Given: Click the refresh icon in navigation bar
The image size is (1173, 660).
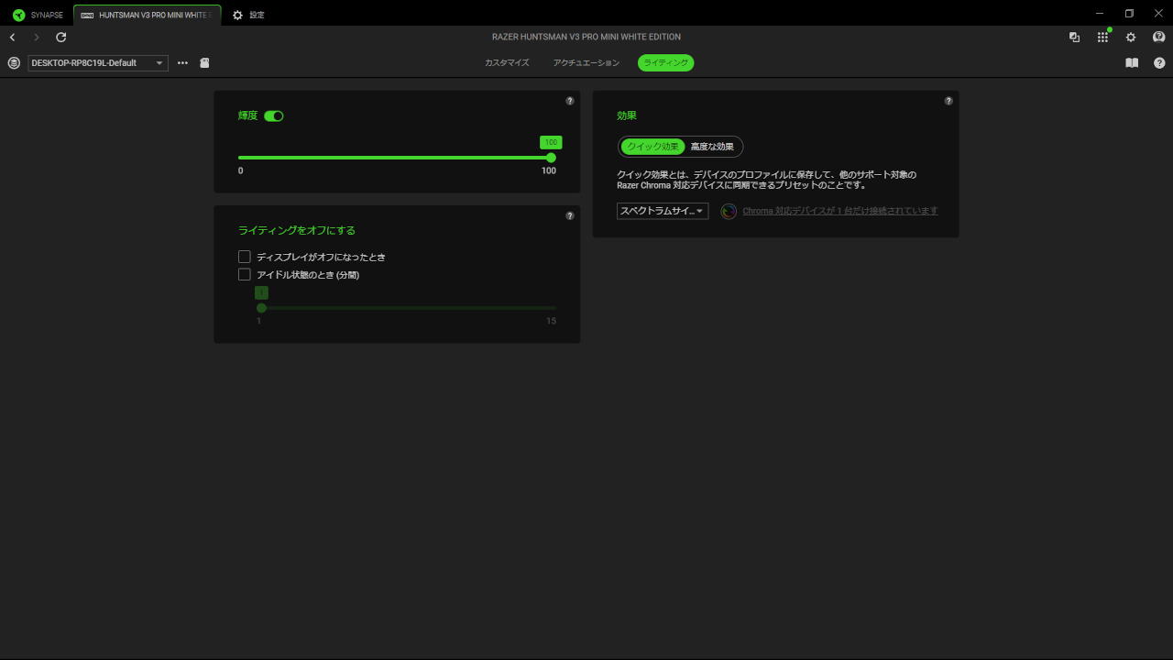Looking at the screenshot, I should click(x=61, y=38).
